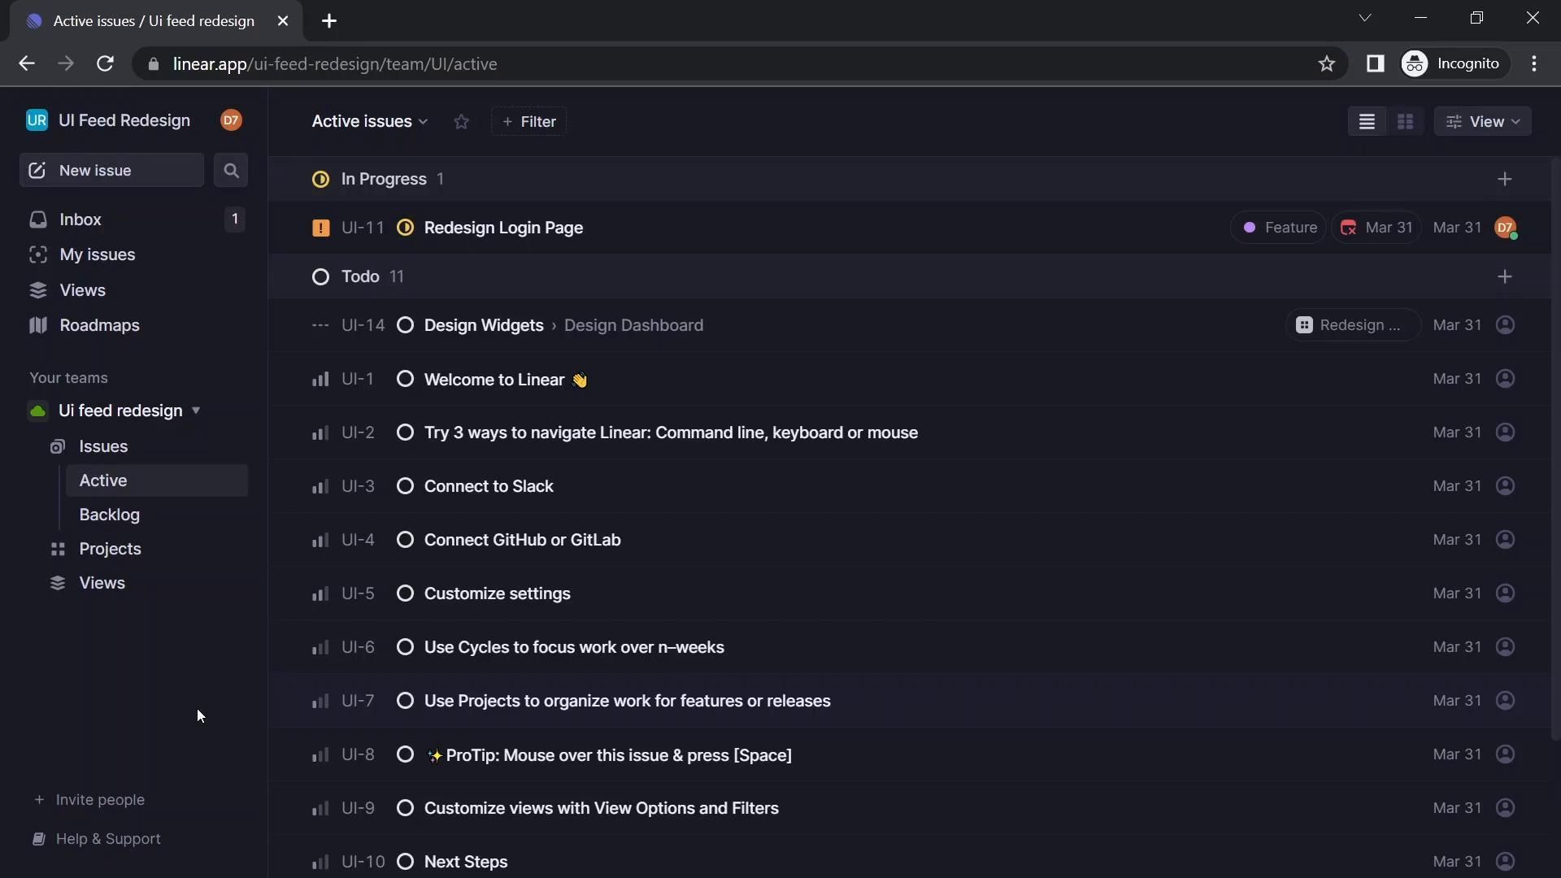Select Backlog under Issues
The height and width of the screenshot is (878, 1561).
(x=110, y=515)
